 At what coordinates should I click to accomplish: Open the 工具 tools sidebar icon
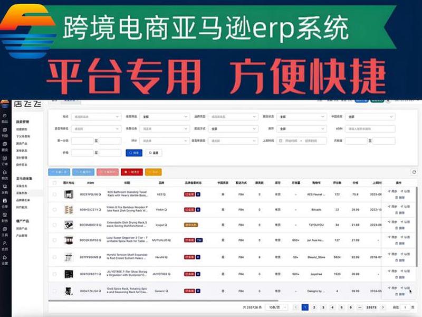[5, 229]
